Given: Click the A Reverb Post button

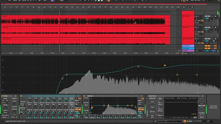Looking at the screenshot, I should (215, 46).
